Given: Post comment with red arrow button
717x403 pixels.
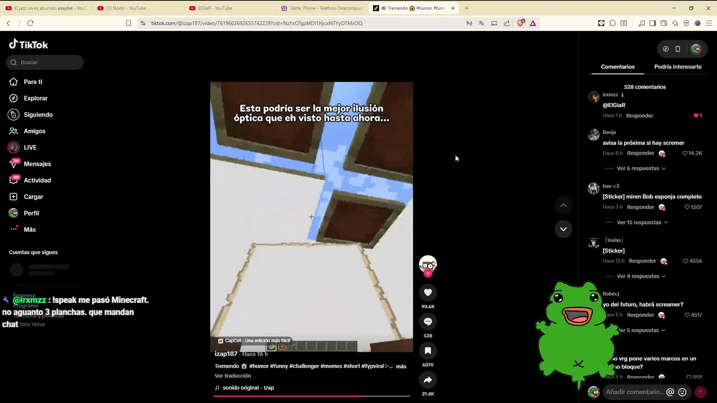Looking at the screenshot, I should 700,392.
